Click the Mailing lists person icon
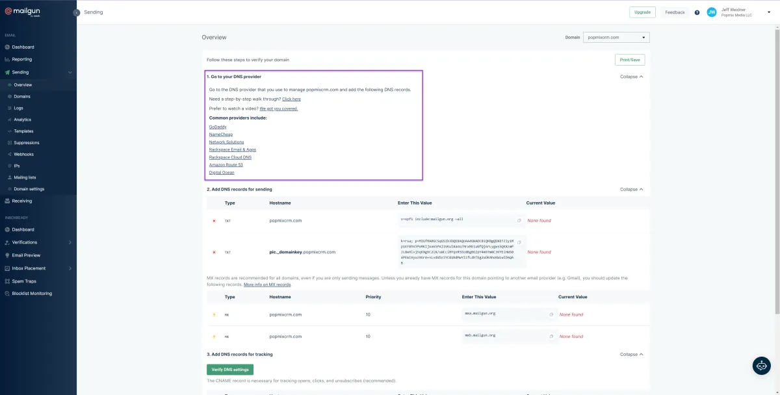 [x=9, y=177]
